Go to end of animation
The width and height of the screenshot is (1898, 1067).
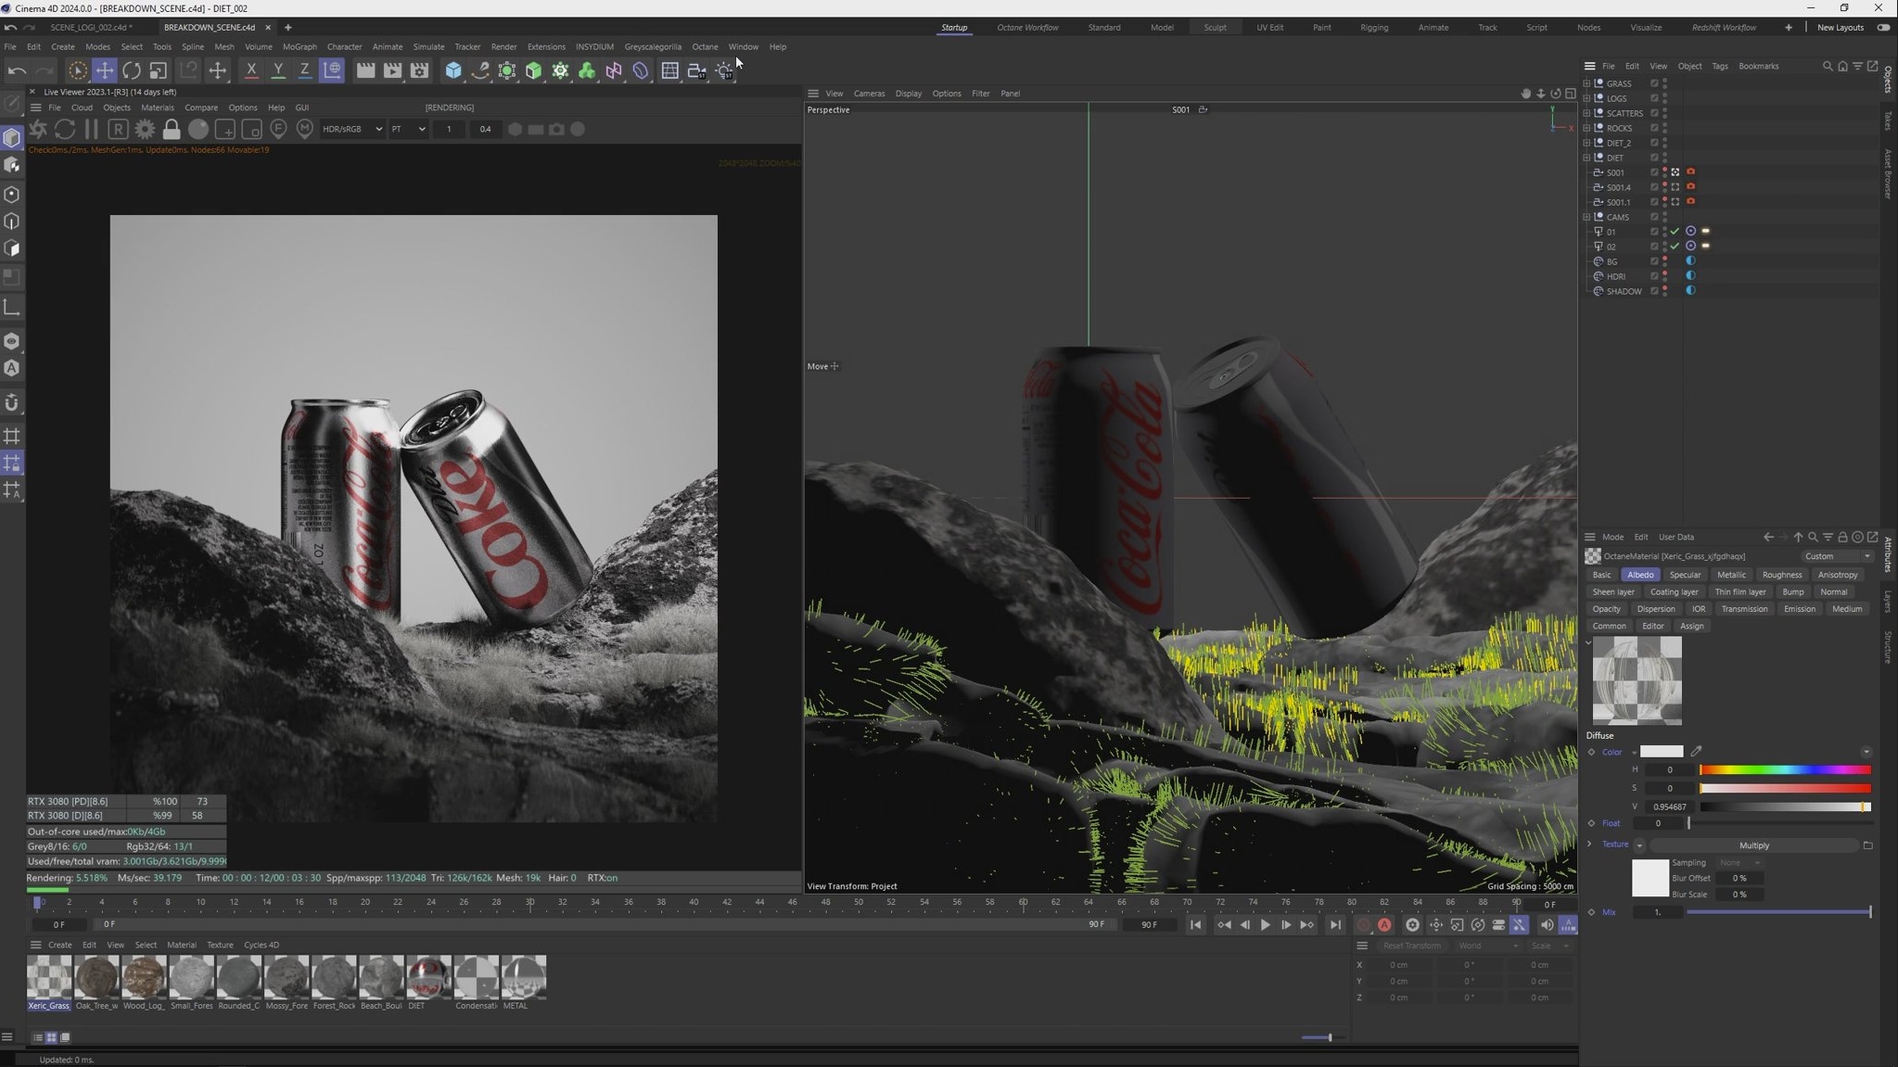tap(1335, 924)
